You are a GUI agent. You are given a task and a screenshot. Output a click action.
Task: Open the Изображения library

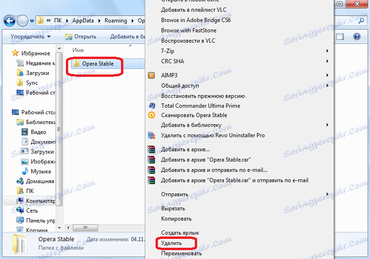(x=38, y=162)
